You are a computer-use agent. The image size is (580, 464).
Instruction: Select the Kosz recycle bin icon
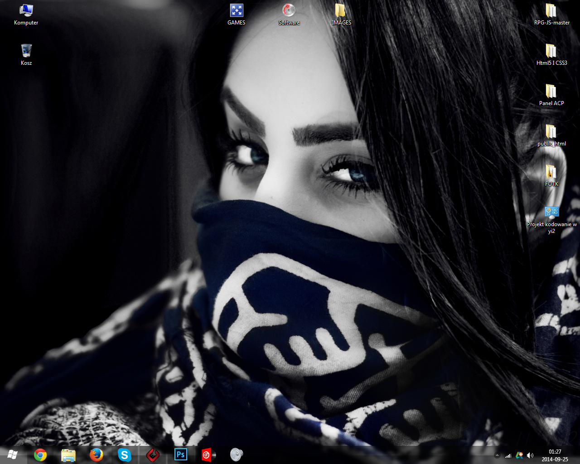[x=26, y=55]
